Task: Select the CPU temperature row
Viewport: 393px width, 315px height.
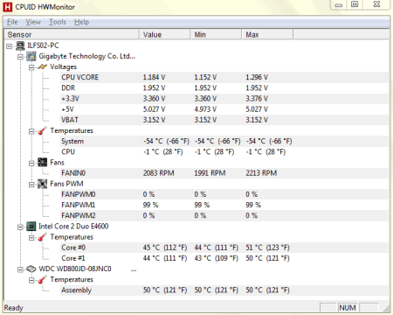Action: (x=224, y=152)
